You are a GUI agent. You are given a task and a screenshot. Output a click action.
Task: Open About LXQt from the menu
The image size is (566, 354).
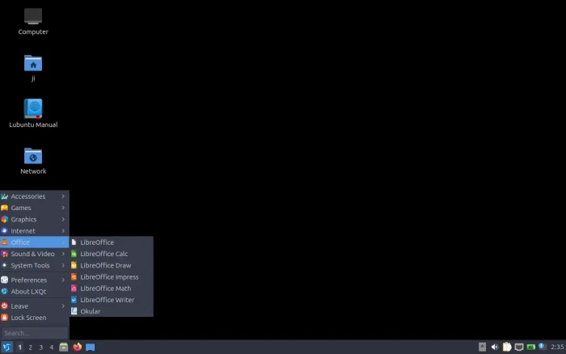[28, 291]
